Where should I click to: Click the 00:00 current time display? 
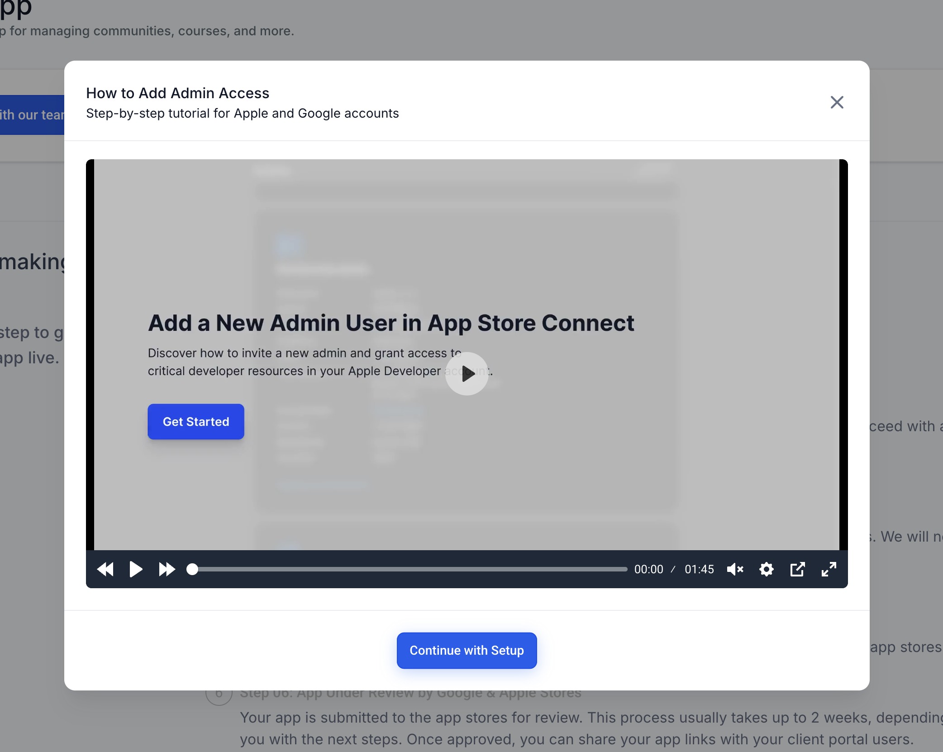(648, 569)
